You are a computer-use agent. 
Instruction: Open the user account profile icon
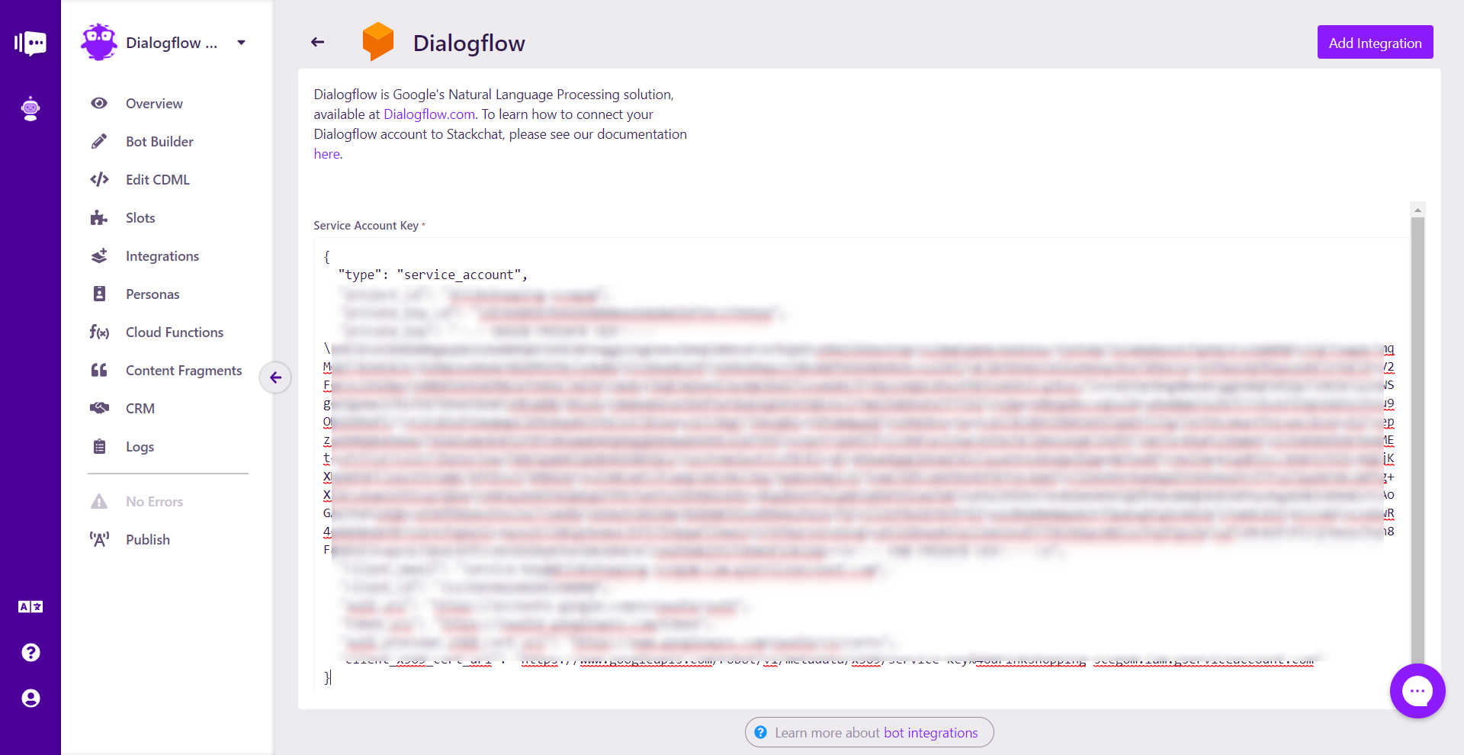[30, 699]
